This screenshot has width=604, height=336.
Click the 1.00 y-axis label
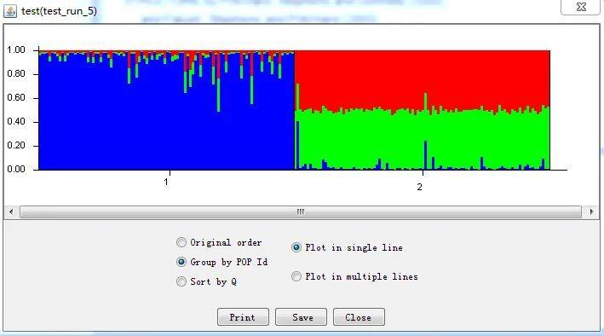(16, 49)
